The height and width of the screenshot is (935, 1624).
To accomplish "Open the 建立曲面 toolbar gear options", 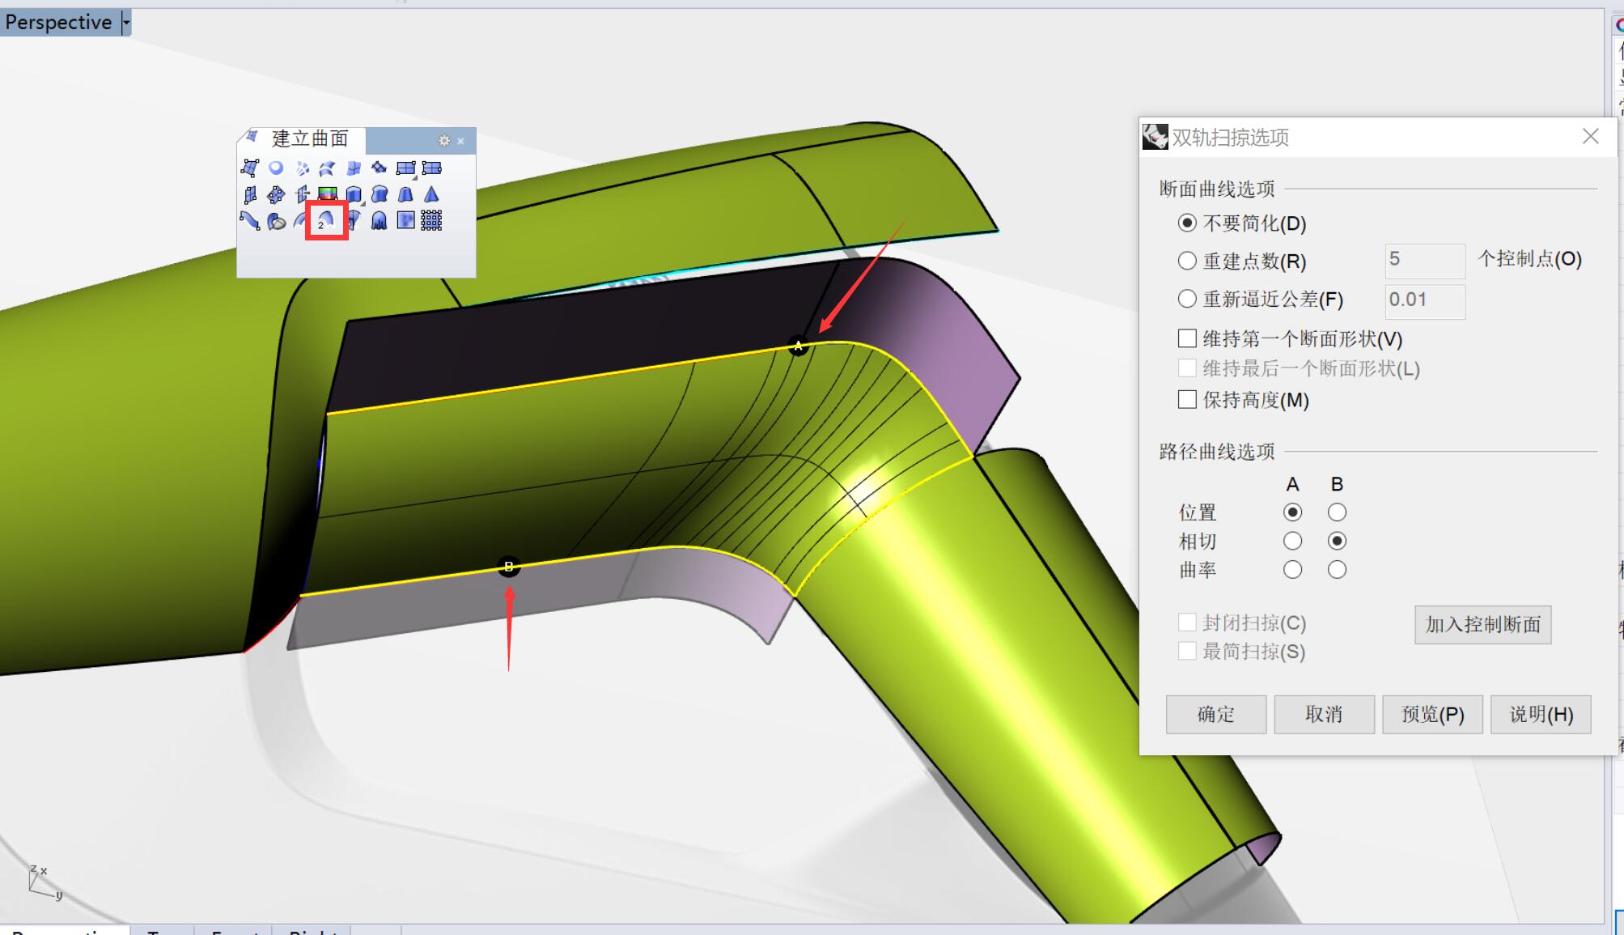I will (444, 141).
